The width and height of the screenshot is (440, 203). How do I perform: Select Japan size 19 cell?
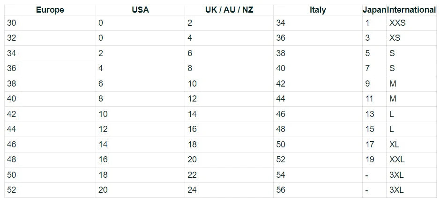tap(374, 159)
